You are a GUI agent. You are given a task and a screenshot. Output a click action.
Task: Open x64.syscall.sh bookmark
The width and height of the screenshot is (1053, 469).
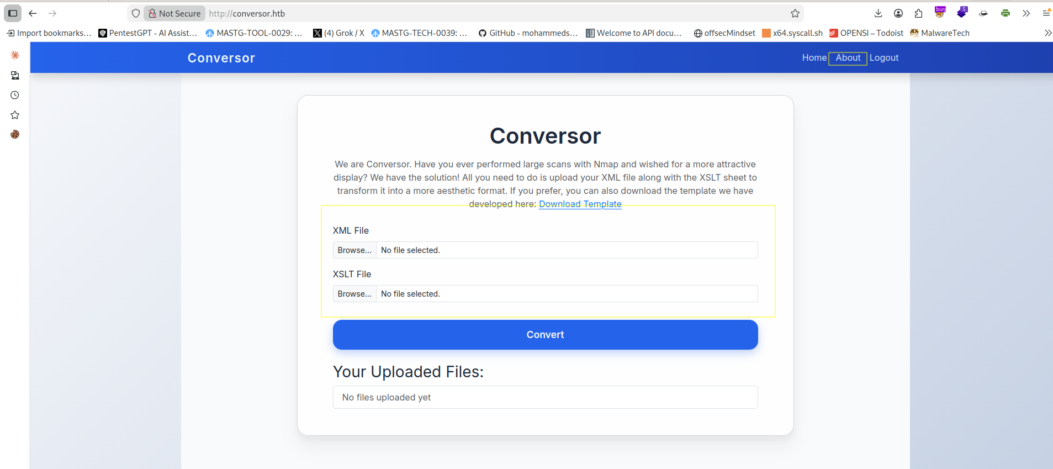coord(792,33)
